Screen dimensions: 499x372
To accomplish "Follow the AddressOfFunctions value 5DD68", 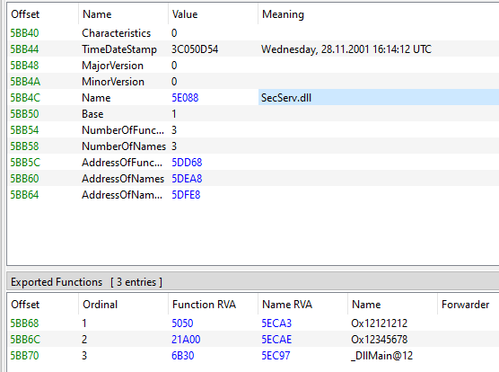I will coord(187,162).
